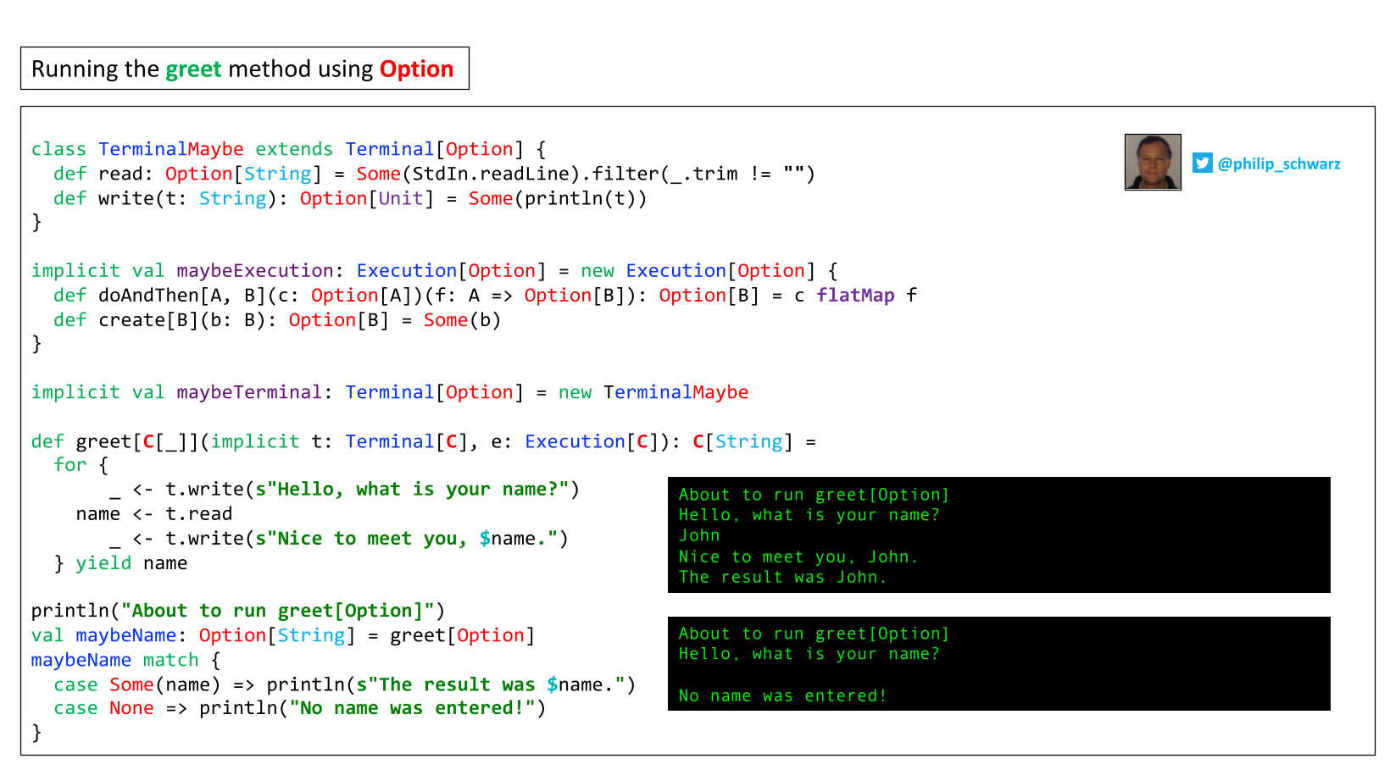This screenshot has width=1390, height=781.
Task: Select the slide title 'Running the greet method using Option'
Action: (245, 69)
